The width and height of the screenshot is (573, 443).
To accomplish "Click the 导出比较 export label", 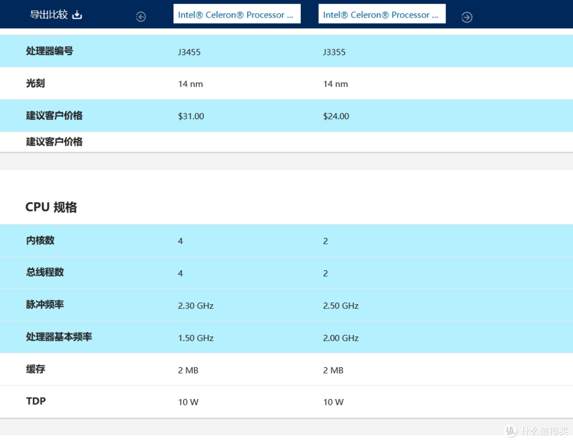I will (x=49, y=15).
